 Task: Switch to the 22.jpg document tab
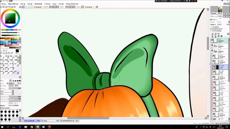50,121
